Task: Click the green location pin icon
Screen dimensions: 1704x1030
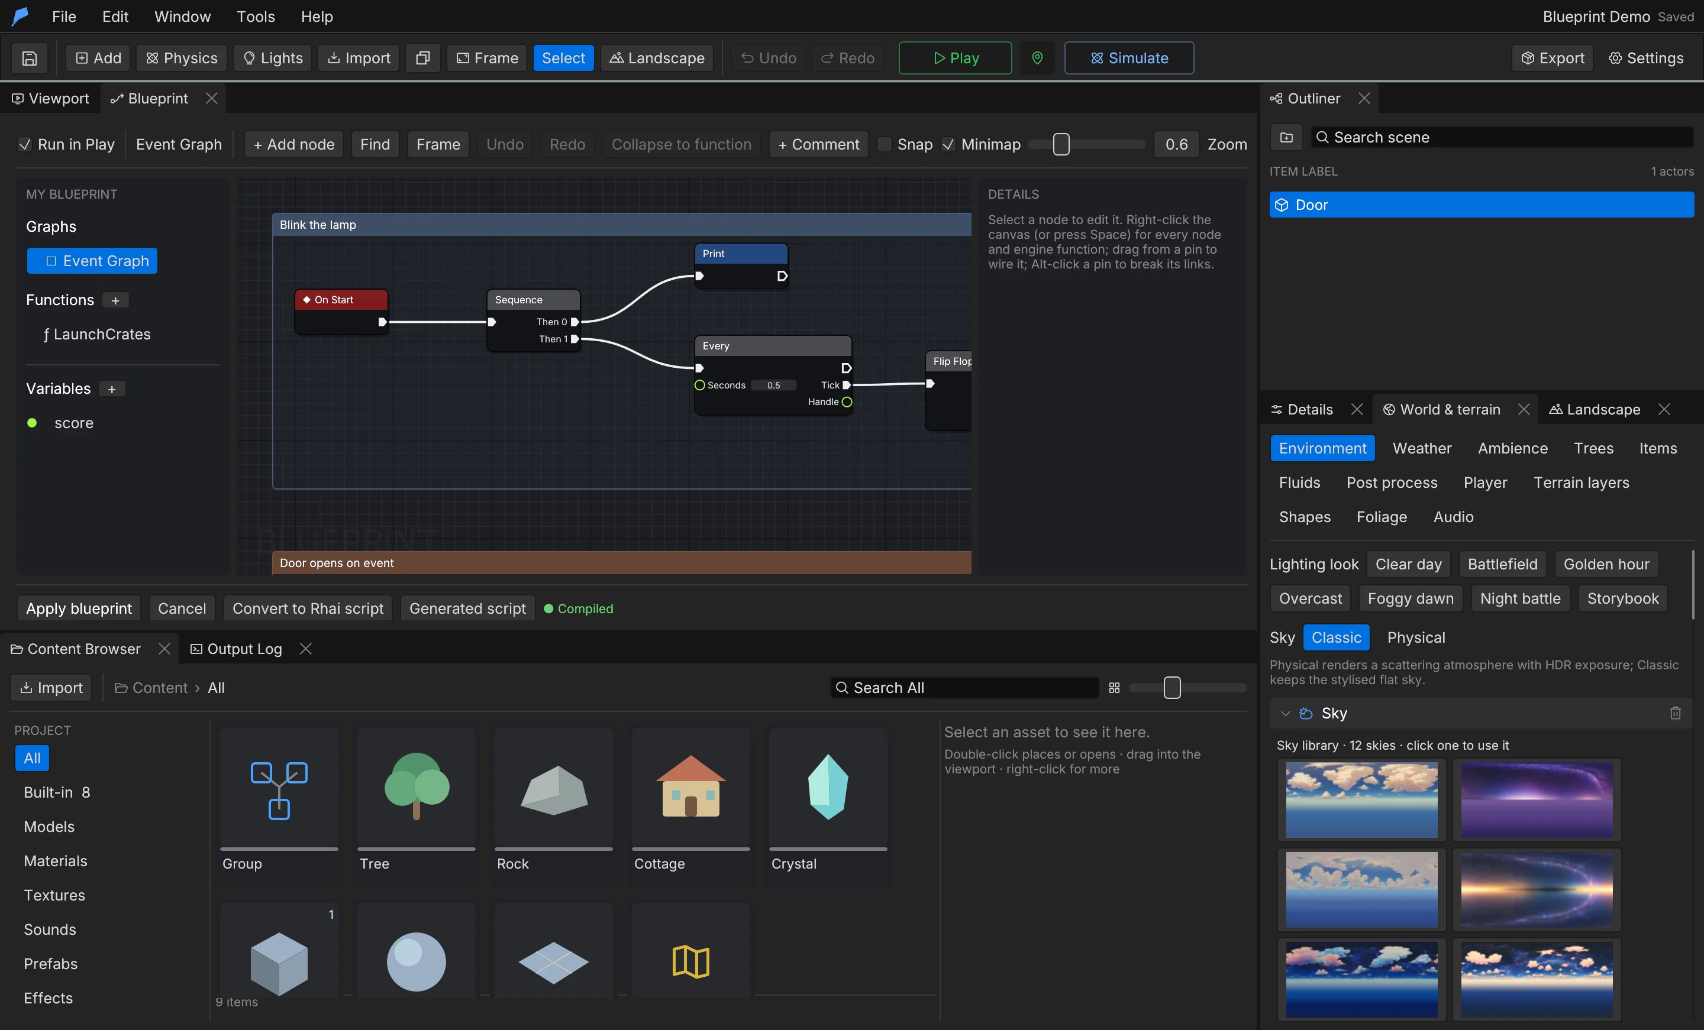Action: [1037, 58]
